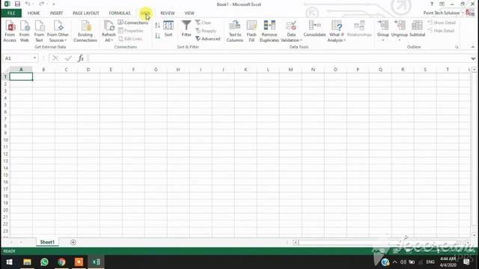This screenshot has width=479, height=269.
Task: Open Data Validation
Action: click(291, 31)
